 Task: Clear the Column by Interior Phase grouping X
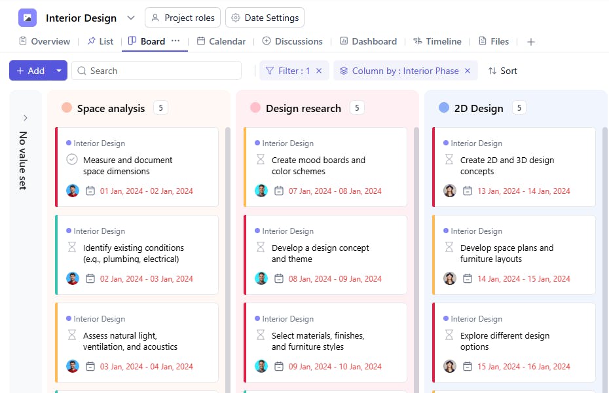(x=468, y=71)
